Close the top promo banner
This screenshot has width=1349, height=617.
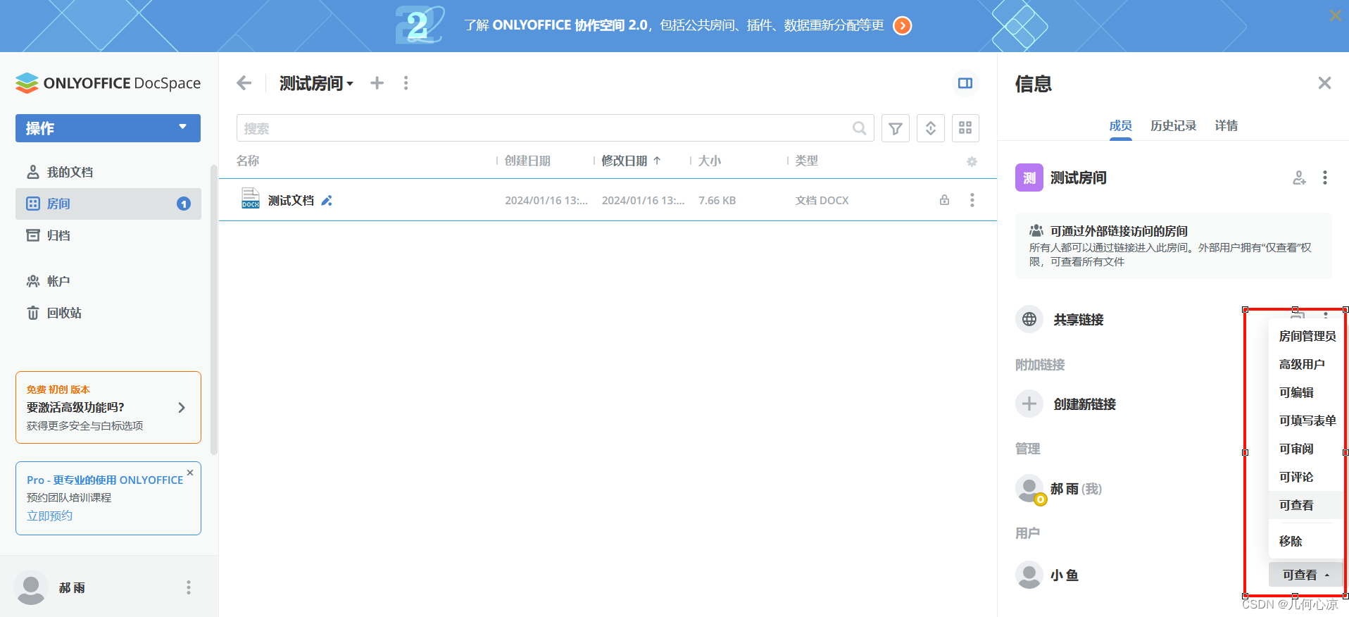1335,15
